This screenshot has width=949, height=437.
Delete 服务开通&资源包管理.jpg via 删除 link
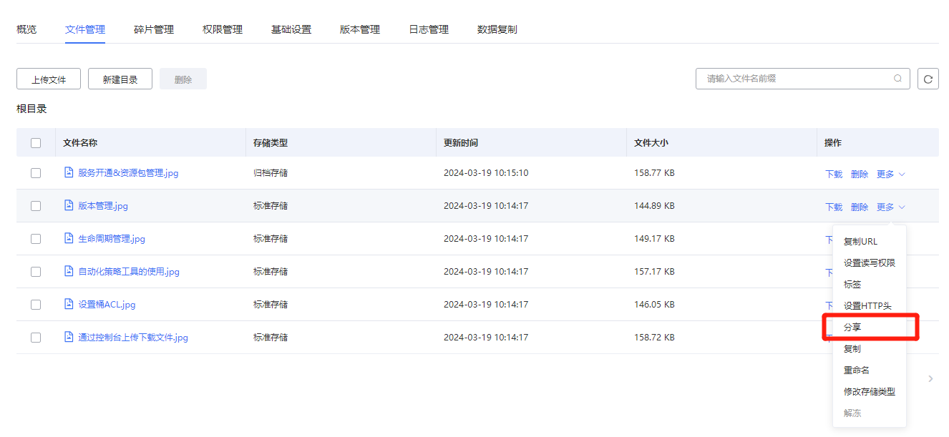click(860, 174)
